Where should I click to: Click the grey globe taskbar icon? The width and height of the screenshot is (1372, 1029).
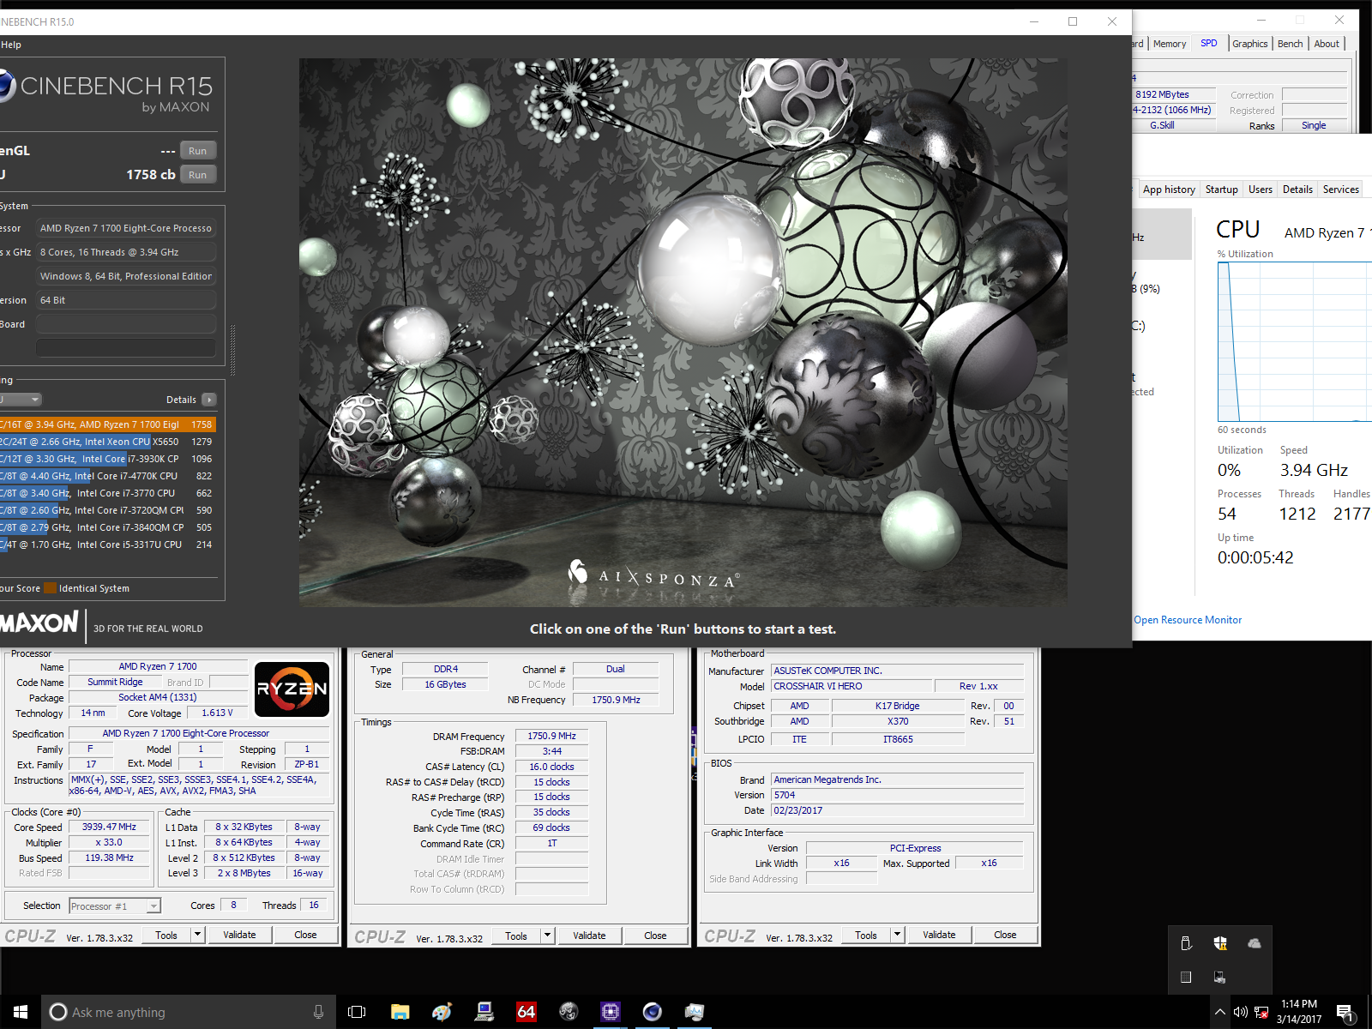[x=569, y=1012]
